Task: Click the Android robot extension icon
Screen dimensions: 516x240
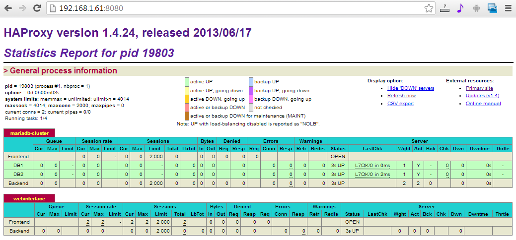Action: tap(476, 8)
